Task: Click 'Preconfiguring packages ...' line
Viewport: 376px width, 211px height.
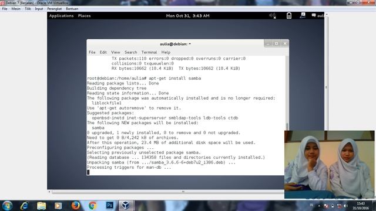Action: pos(120,148)
